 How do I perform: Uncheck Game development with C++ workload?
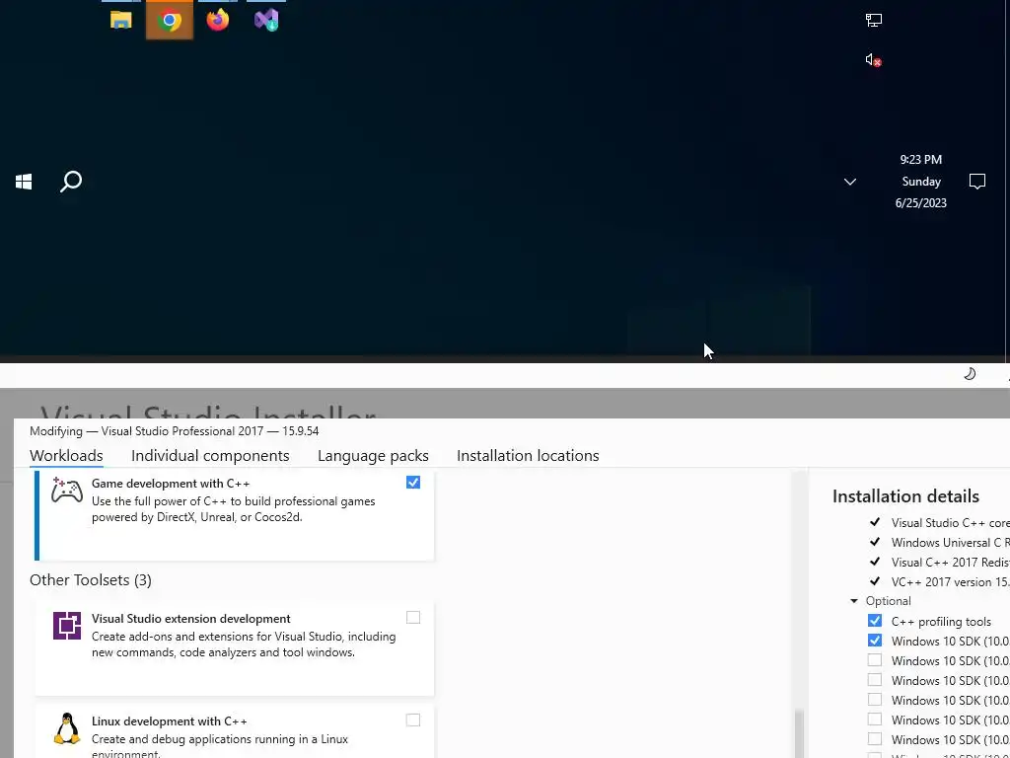tap(413, 482)
